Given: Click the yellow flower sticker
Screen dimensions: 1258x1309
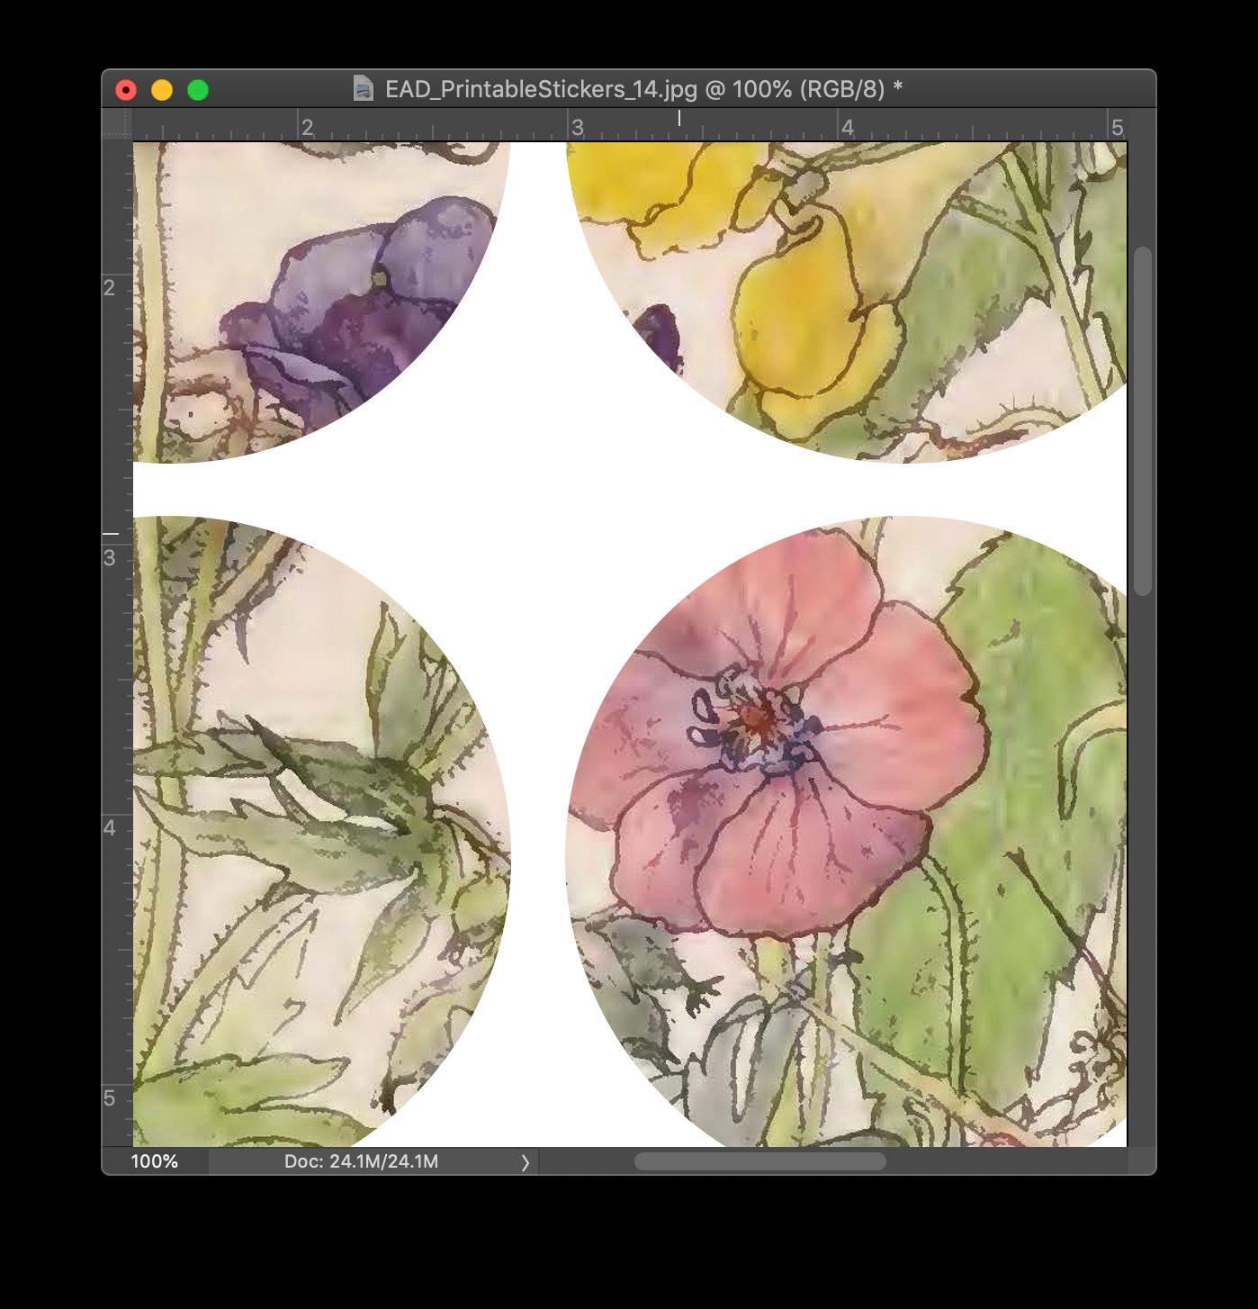Looking at the screenshot, I should point(847,302).
